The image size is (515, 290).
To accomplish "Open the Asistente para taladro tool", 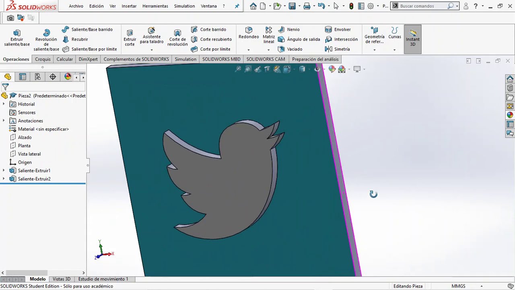I will point(152,36).
